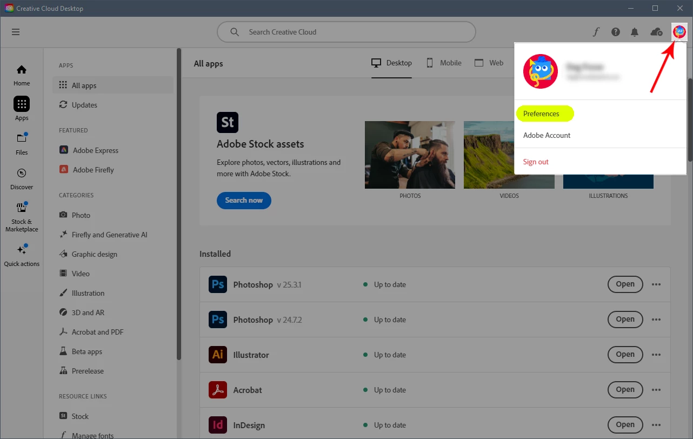Click the cloud sync status icon

click(x=656, y=32)
